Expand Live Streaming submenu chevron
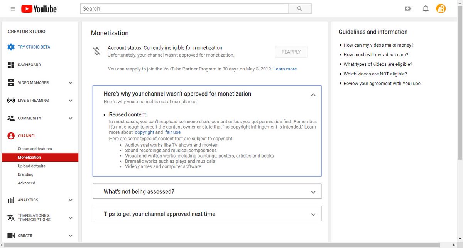This screenshot has width=463, height=248. [71, 101]
